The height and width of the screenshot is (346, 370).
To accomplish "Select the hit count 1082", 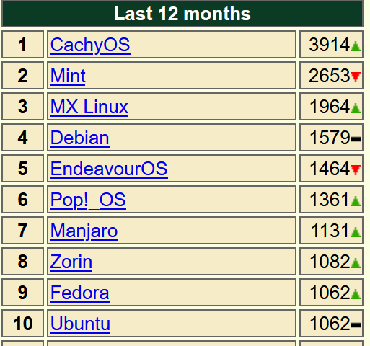I will click(330, 262).
